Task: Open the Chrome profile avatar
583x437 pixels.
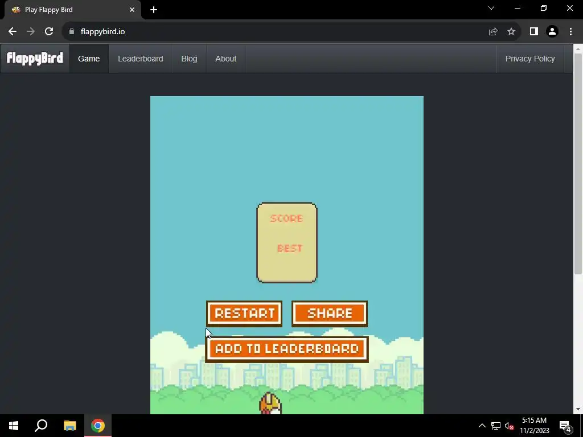Action: tap(552, 32)
